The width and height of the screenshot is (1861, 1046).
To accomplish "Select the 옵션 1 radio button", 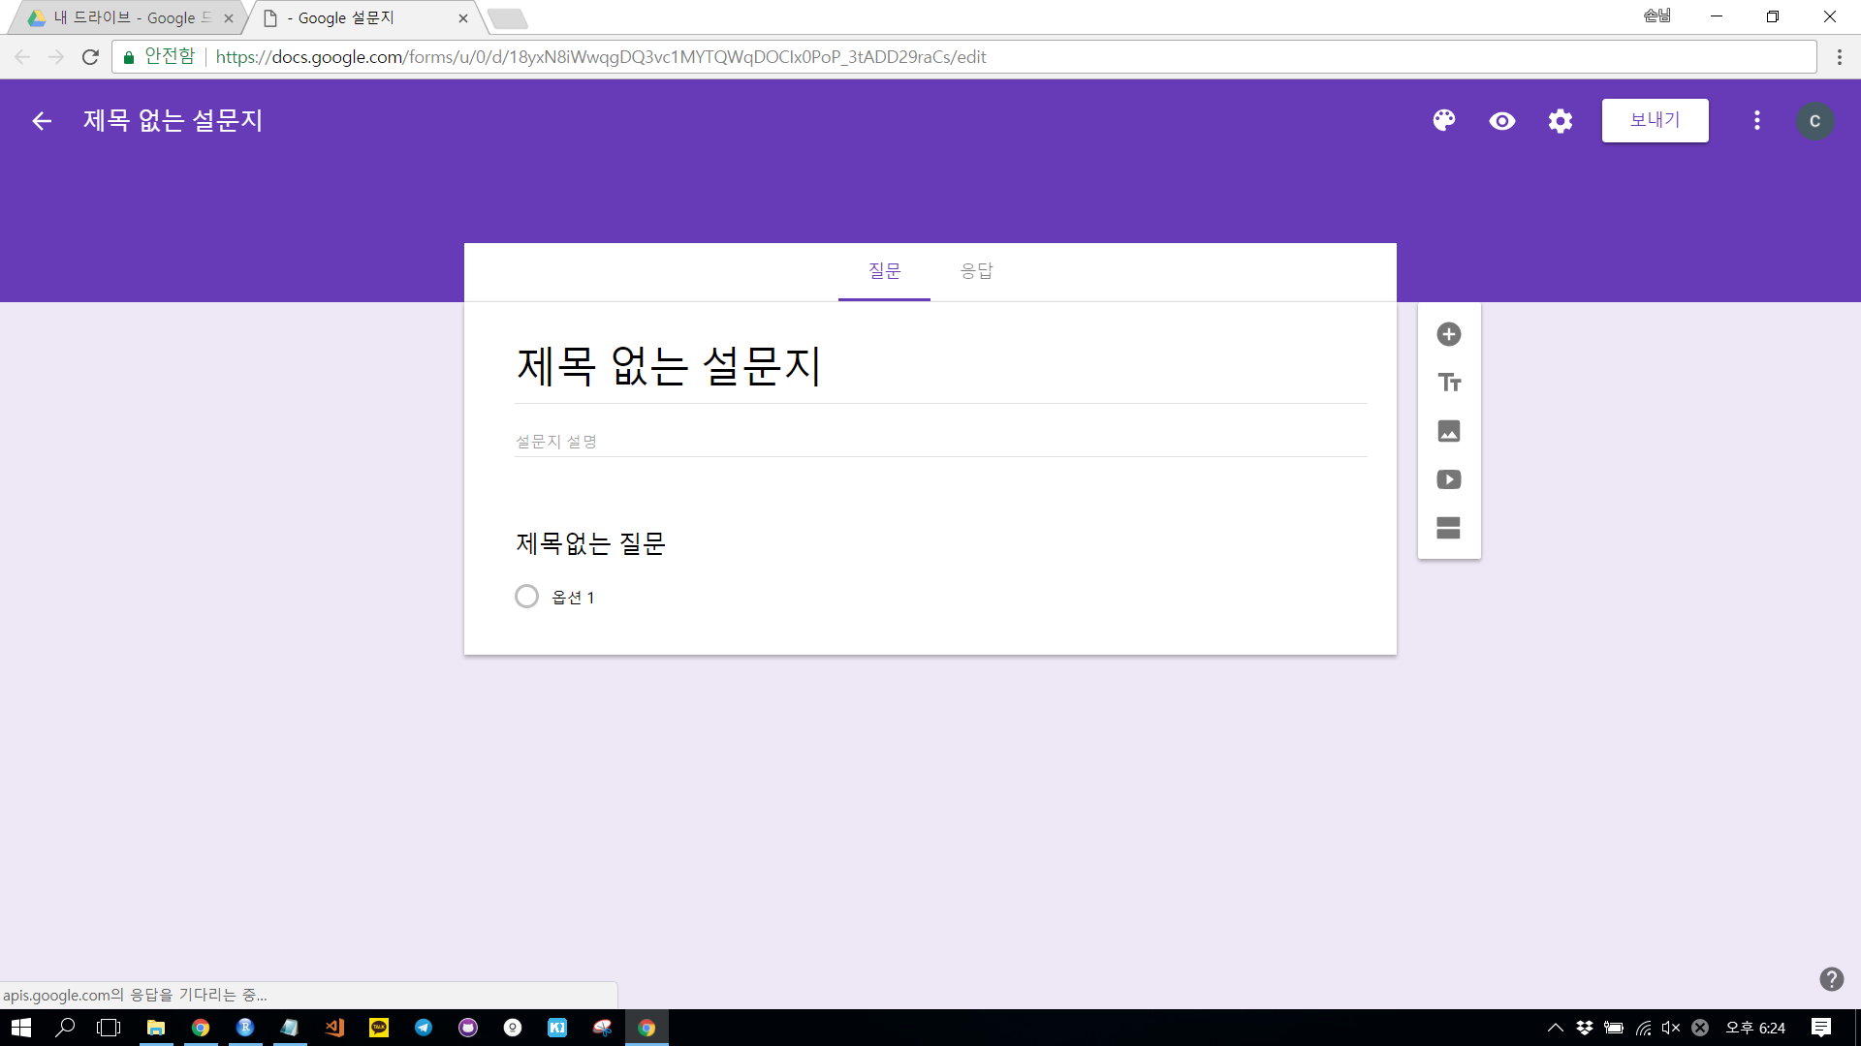I will tap(526, 597).
